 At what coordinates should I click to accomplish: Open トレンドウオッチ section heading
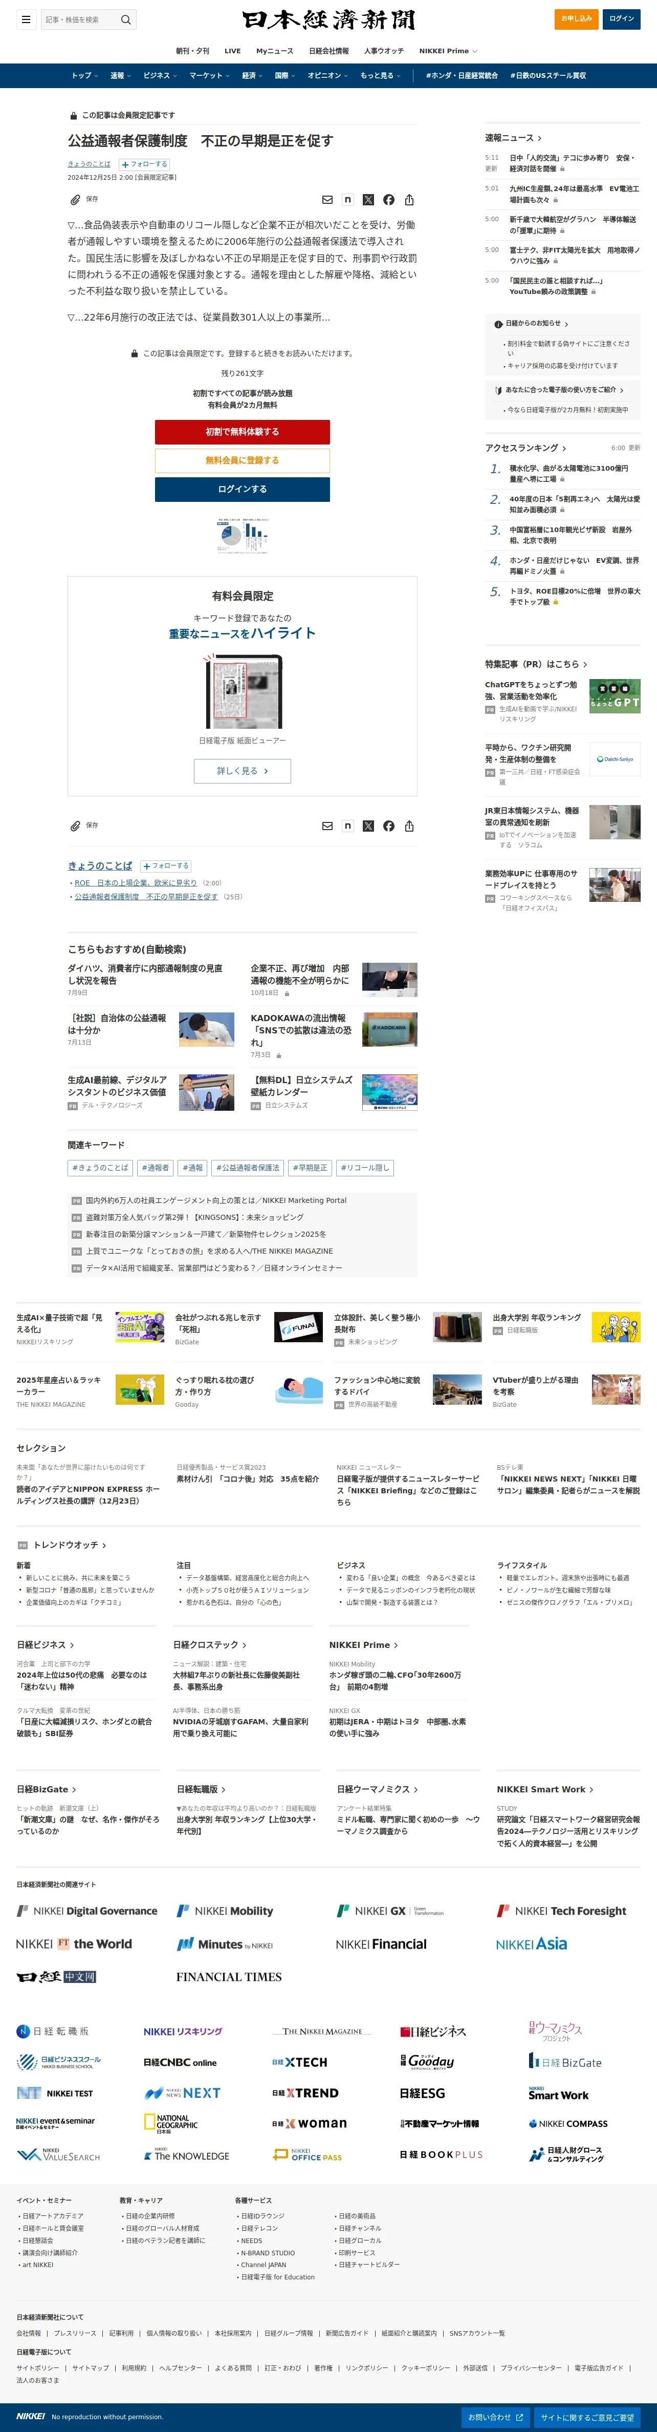(x=70, y=1546)
